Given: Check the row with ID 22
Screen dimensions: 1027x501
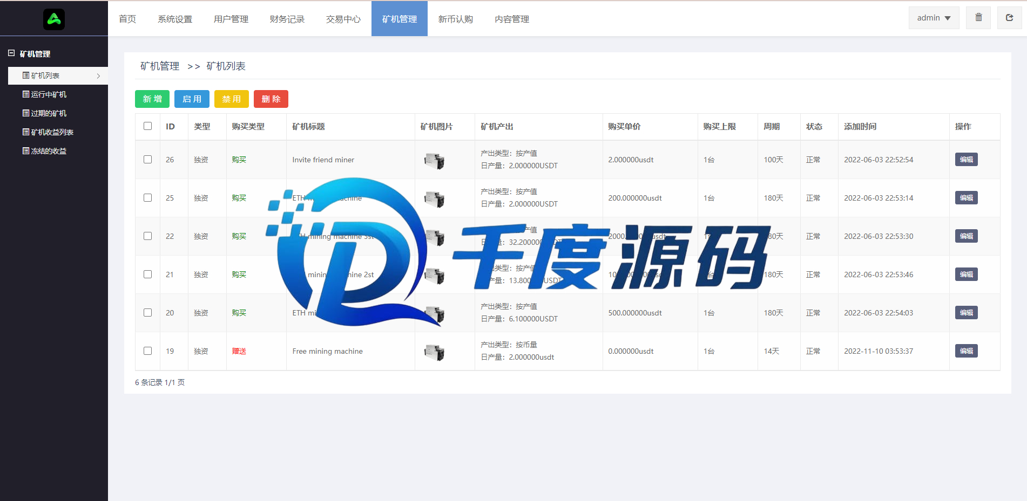Looking at the screenshot, I should click(147, 236).
